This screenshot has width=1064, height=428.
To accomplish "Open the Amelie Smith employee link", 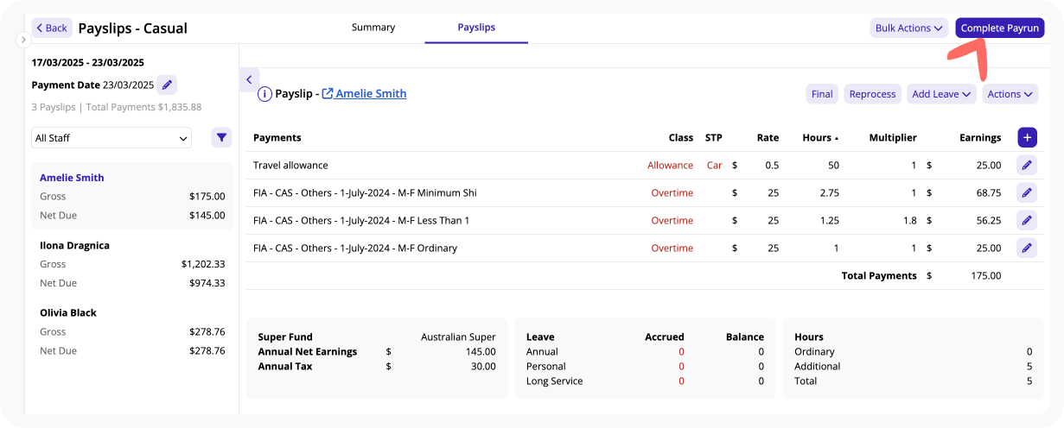I will pyautogui.click(x=364, y=93).
